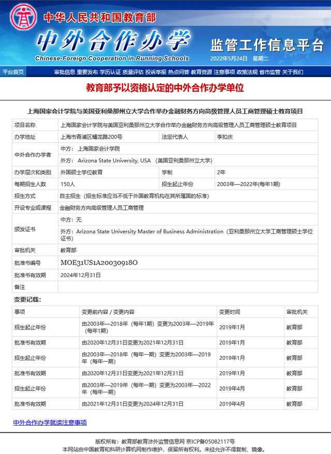Select address 上海市青浦区蟠龙路200号

point(91,137)
